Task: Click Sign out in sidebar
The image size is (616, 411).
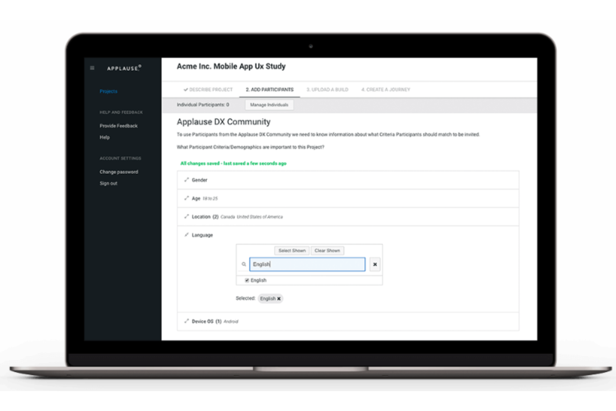Action: click(x=109, y=183)
